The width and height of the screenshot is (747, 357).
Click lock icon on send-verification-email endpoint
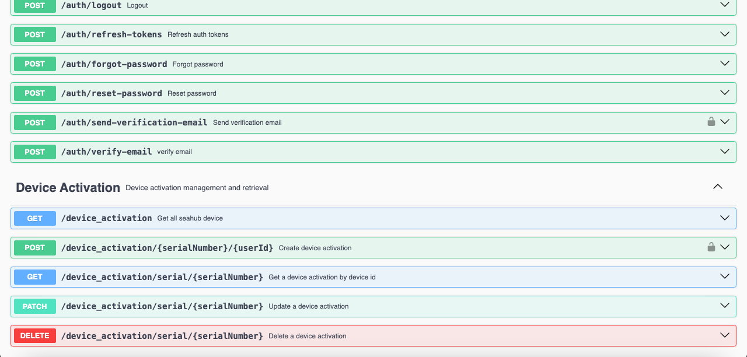(711, 122)
